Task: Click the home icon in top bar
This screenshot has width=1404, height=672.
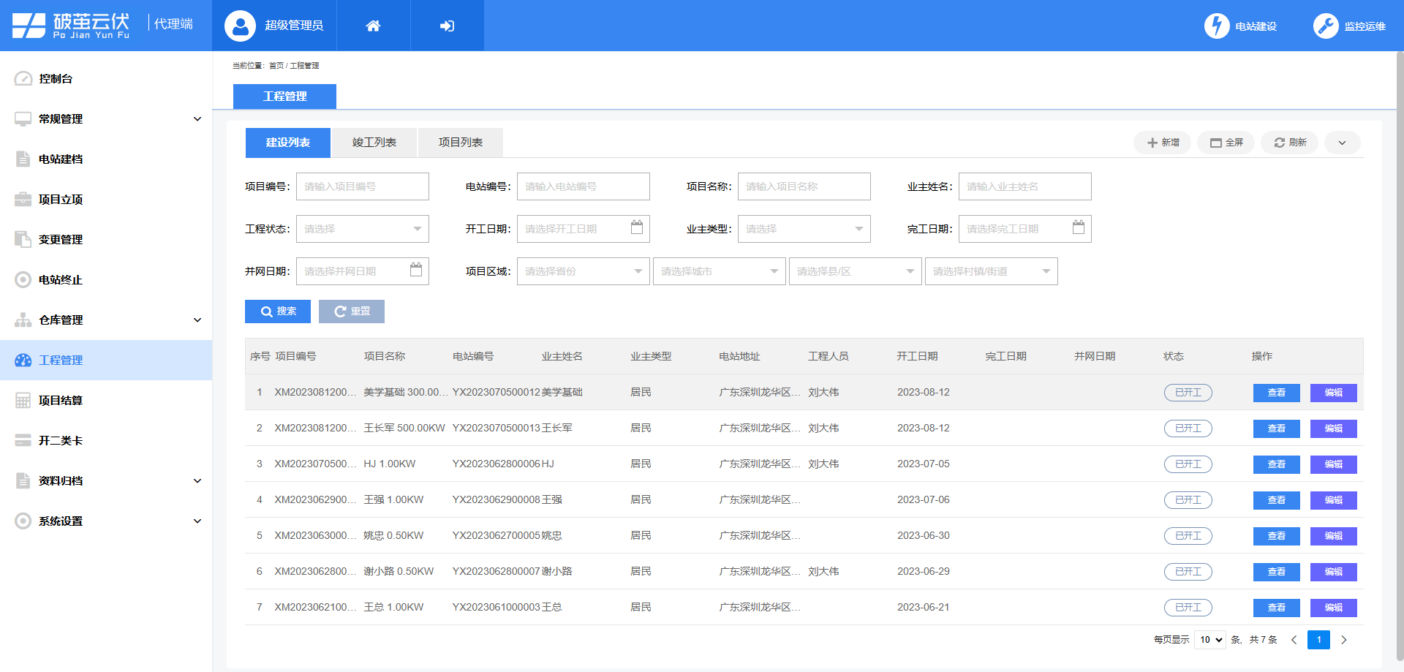Action: [x=374, y=26]
